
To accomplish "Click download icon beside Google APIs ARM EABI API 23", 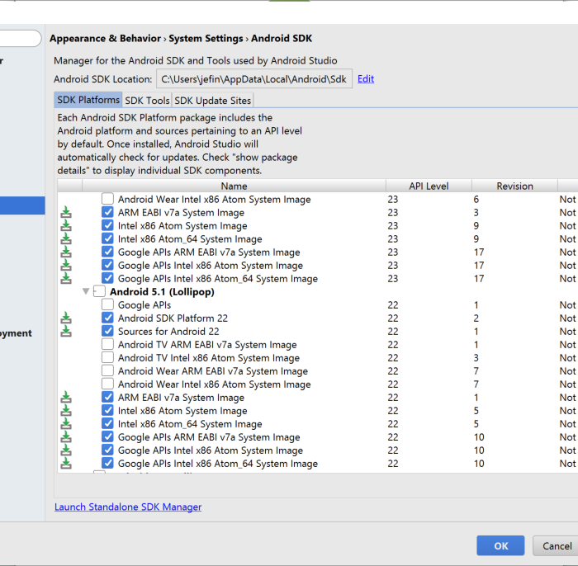I will [x=66, y=252].
